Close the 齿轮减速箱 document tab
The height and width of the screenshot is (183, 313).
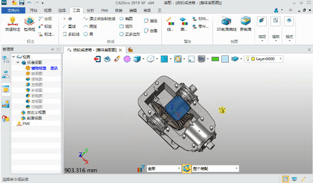[x=120, y=50]
